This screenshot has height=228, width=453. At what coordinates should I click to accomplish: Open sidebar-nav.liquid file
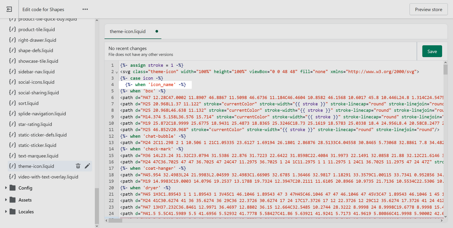(x=36, y=72)
